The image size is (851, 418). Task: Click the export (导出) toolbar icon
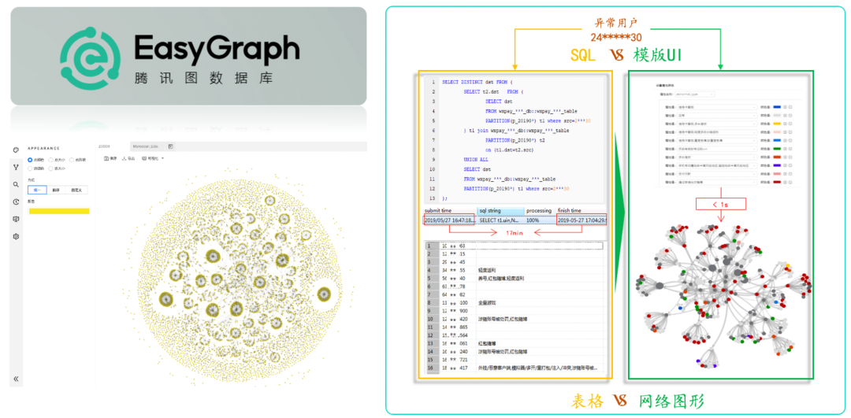[x=124, y=158]
